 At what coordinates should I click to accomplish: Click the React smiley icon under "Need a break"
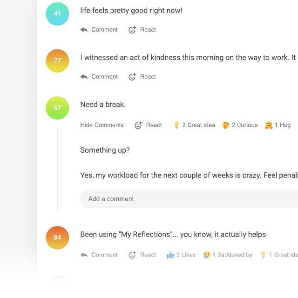[x=138, y=125]
